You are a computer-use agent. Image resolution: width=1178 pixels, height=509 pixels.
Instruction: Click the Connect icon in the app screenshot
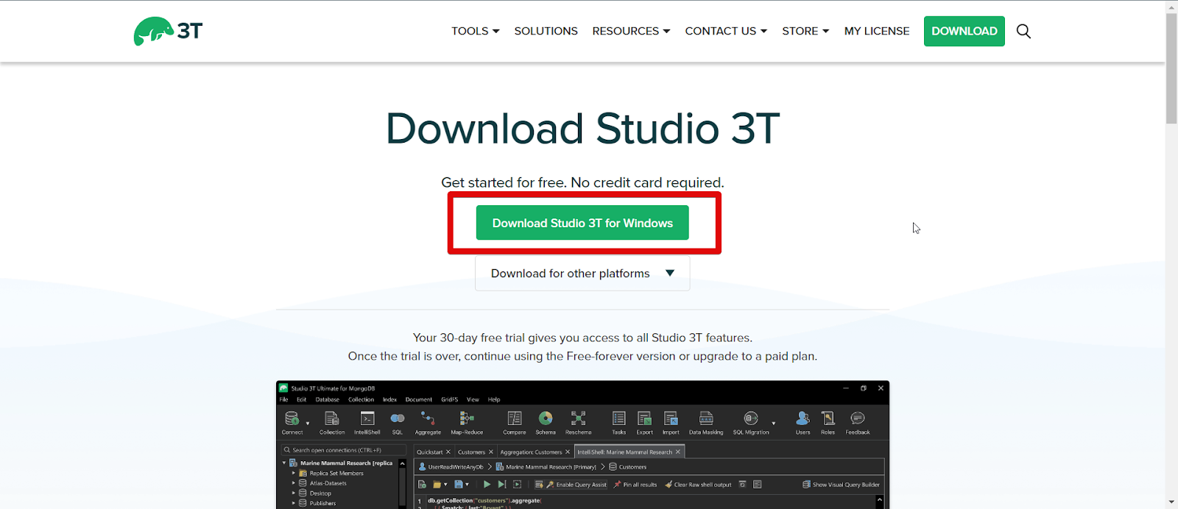[292, 419]
